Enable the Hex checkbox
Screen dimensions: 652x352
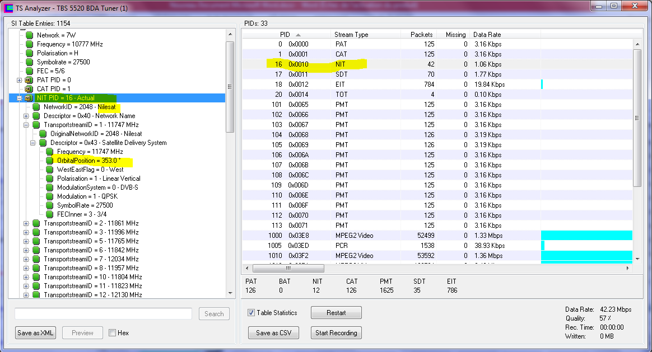[x=113, y=333]
